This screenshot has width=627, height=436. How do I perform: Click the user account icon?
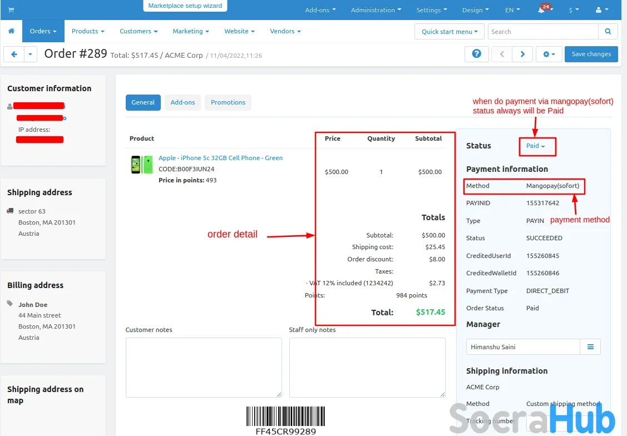click(601, 10)
